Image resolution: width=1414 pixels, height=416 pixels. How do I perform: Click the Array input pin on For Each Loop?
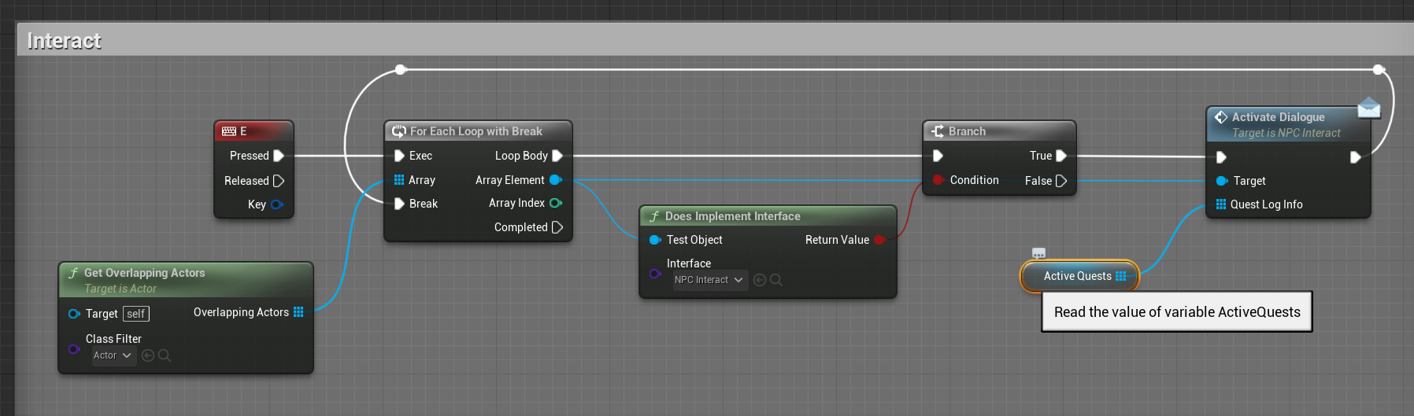[399, 180]
